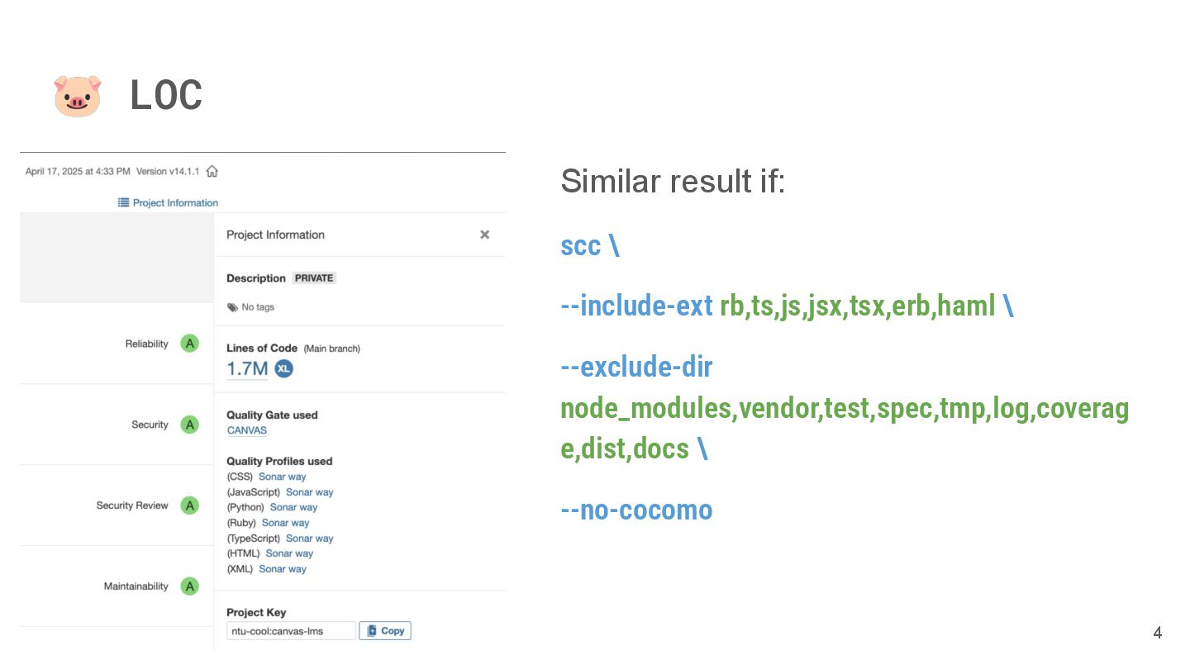Click the home icon beside Version v14.1.1
The width and height of the screenshot is (1190, 669).
[212, 172]
